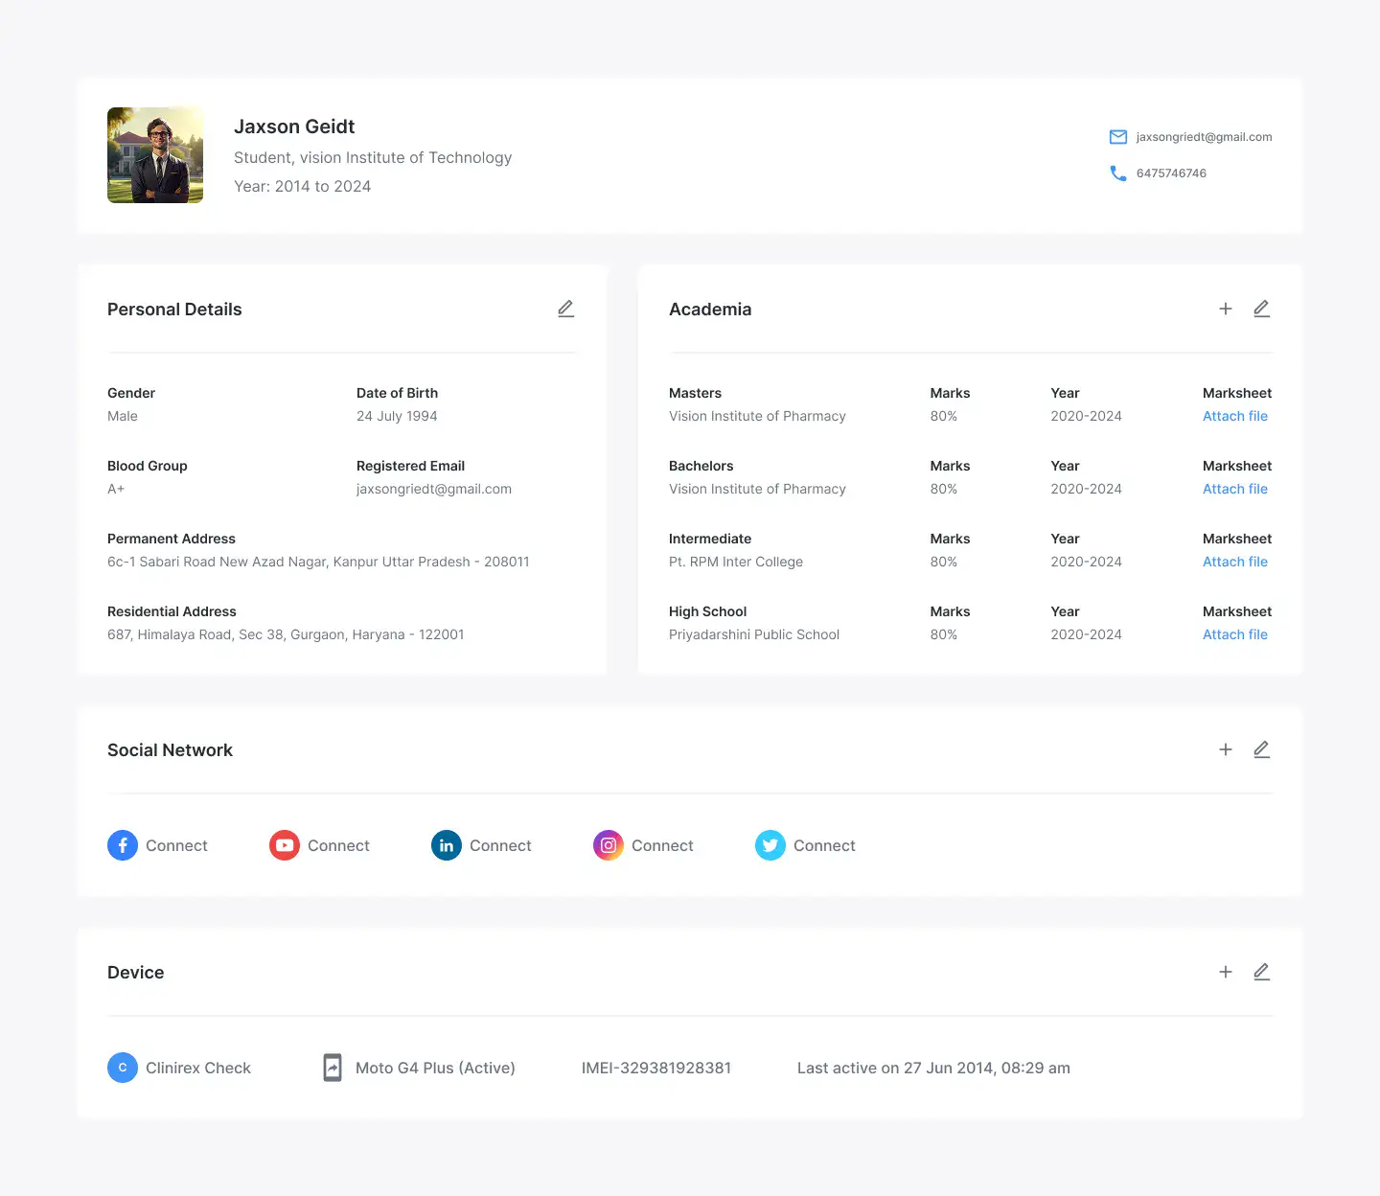This screenshot has width=1380, height=1196.
Task: Click the Device section heading
Action: (x=135, y=972)
